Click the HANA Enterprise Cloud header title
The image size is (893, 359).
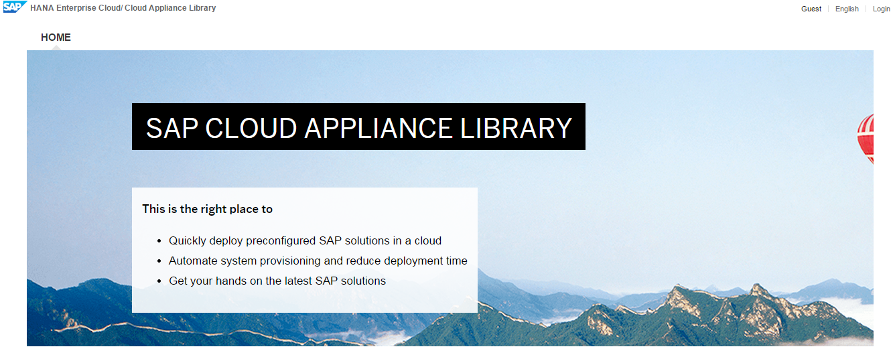coord(123,8)
